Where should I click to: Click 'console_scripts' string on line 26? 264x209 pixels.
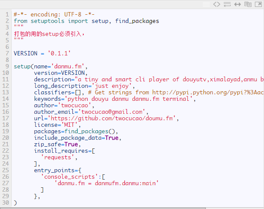[x=69, y=177]
